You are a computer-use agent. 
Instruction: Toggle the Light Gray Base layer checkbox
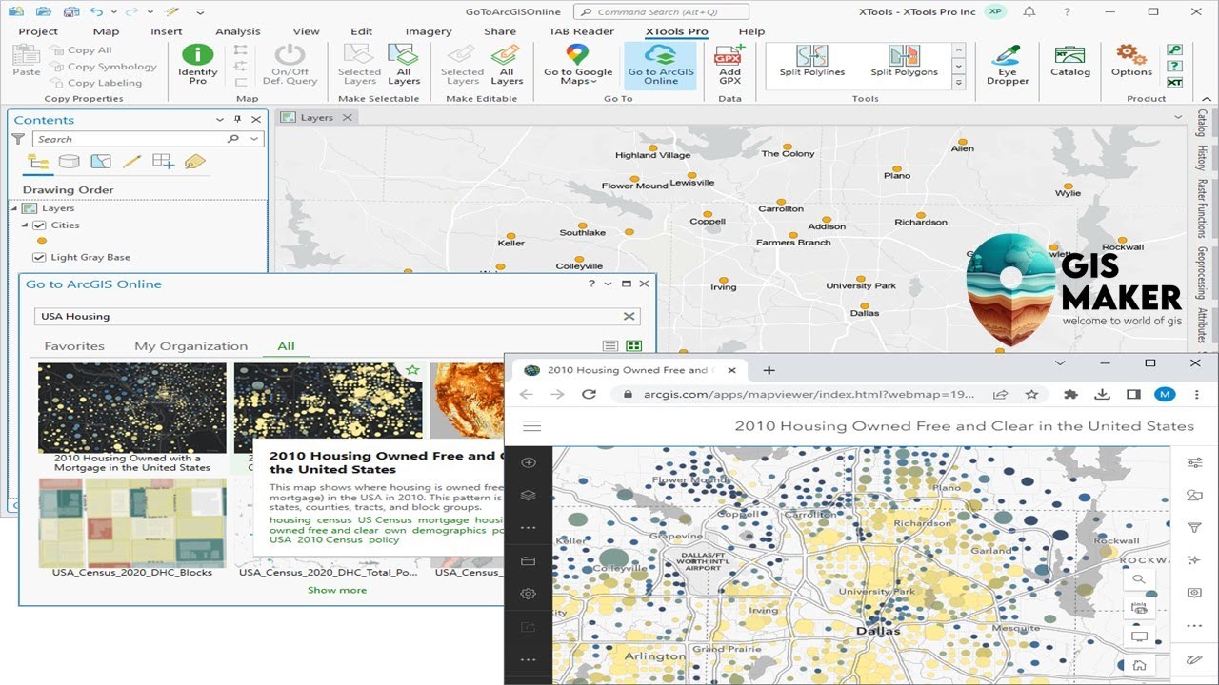(x=39, y=257)
